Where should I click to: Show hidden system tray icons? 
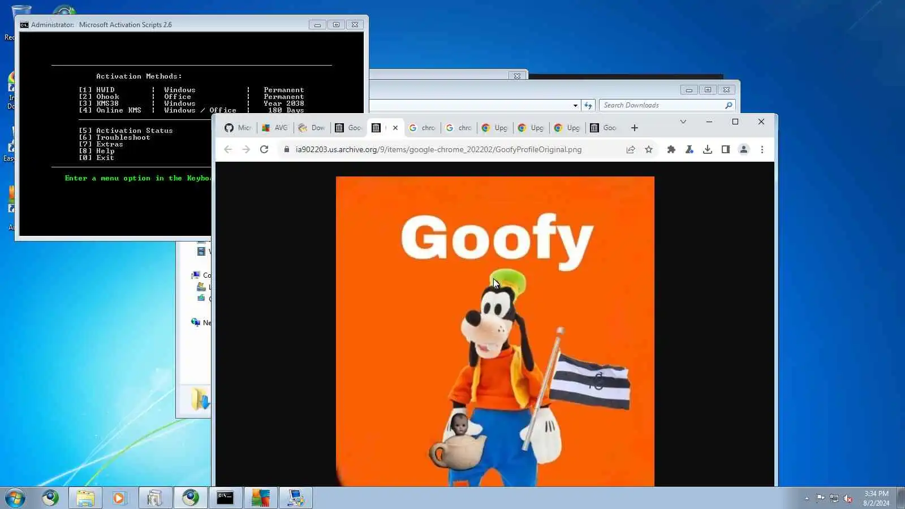point(807,498)
